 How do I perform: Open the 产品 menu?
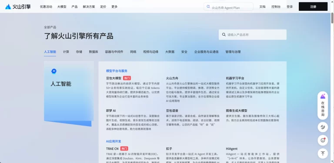click(x=74, y=7)
